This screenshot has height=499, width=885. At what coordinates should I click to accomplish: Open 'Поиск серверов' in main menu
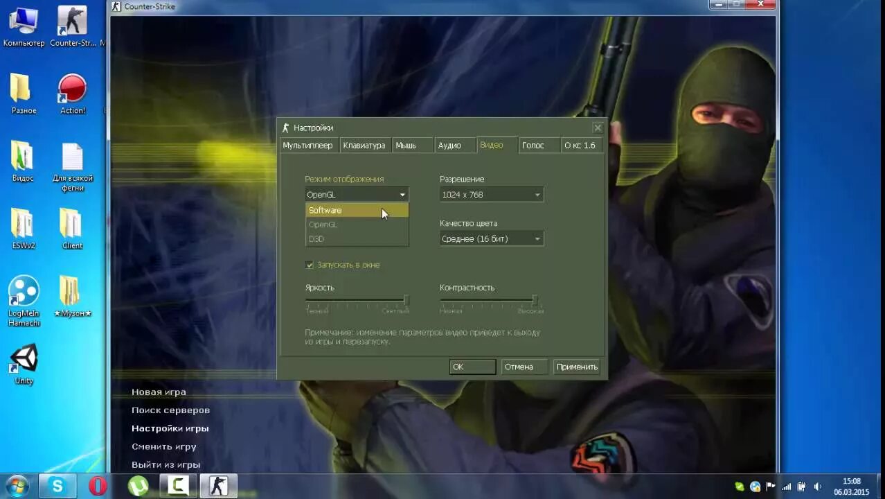[170, 410]
